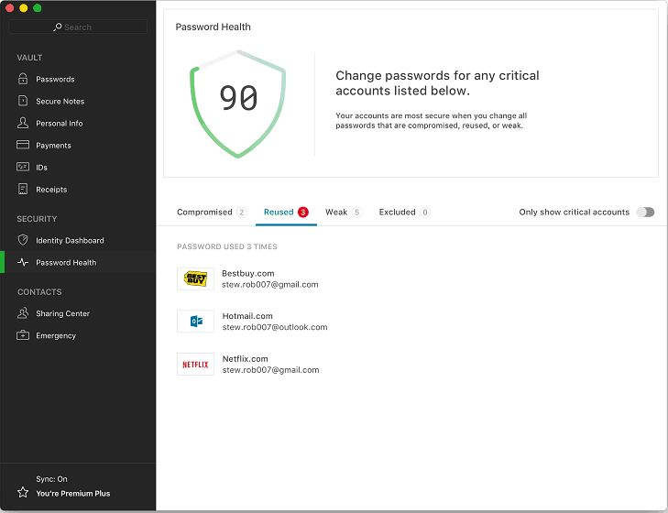Select the Reused tab
Viewport: 668px width, 513px height.
286,212
